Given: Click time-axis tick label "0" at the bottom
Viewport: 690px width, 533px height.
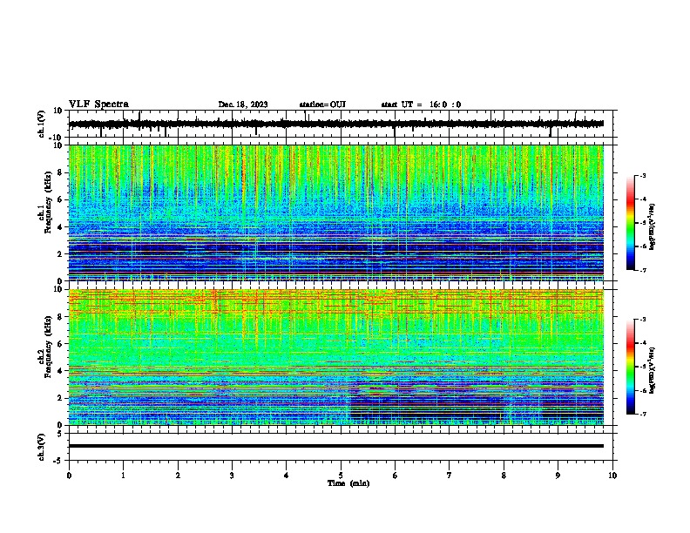Looking at the screenshot, I should (x=69, y=476).
